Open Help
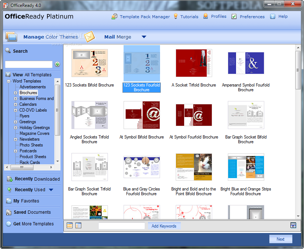The width and height of the screenshot is (304, 249). (x=283, y=16)
